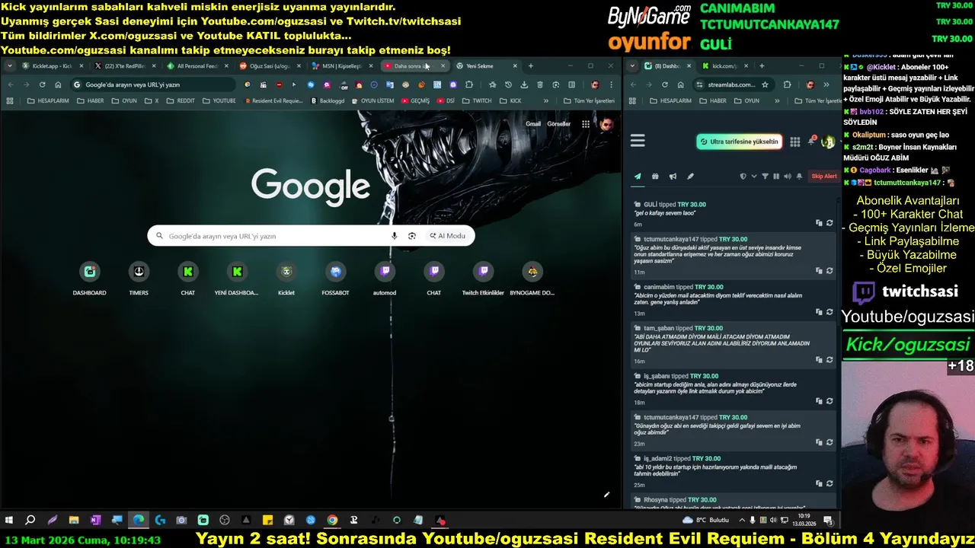Screen dimensions: 975x548
Task: Mute Streamlabs alert sounds speaker icon
Action: pyautogui.click(x=787, y=177)
